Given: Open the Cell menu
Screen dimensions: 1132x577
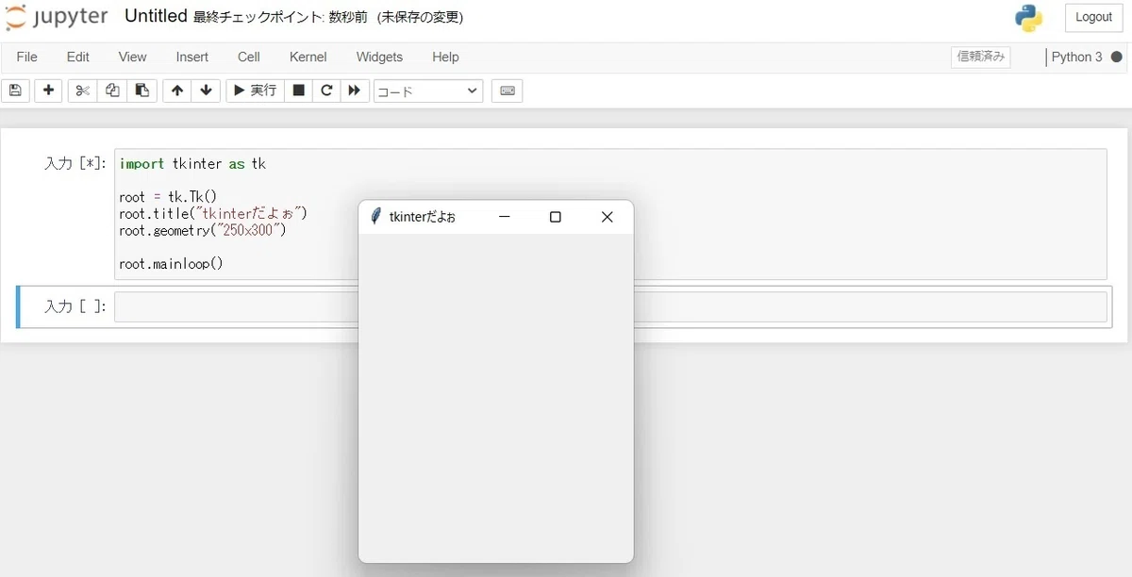Looking at the screenshot, I should click(x=249, y=58).
